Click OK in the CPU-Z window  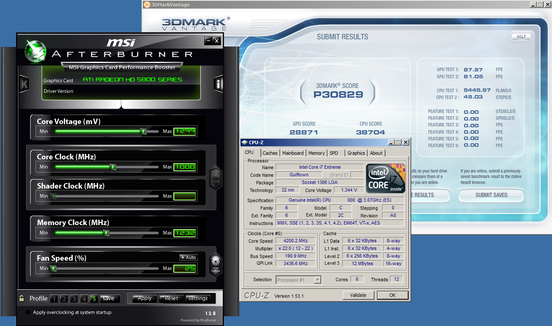393,295
